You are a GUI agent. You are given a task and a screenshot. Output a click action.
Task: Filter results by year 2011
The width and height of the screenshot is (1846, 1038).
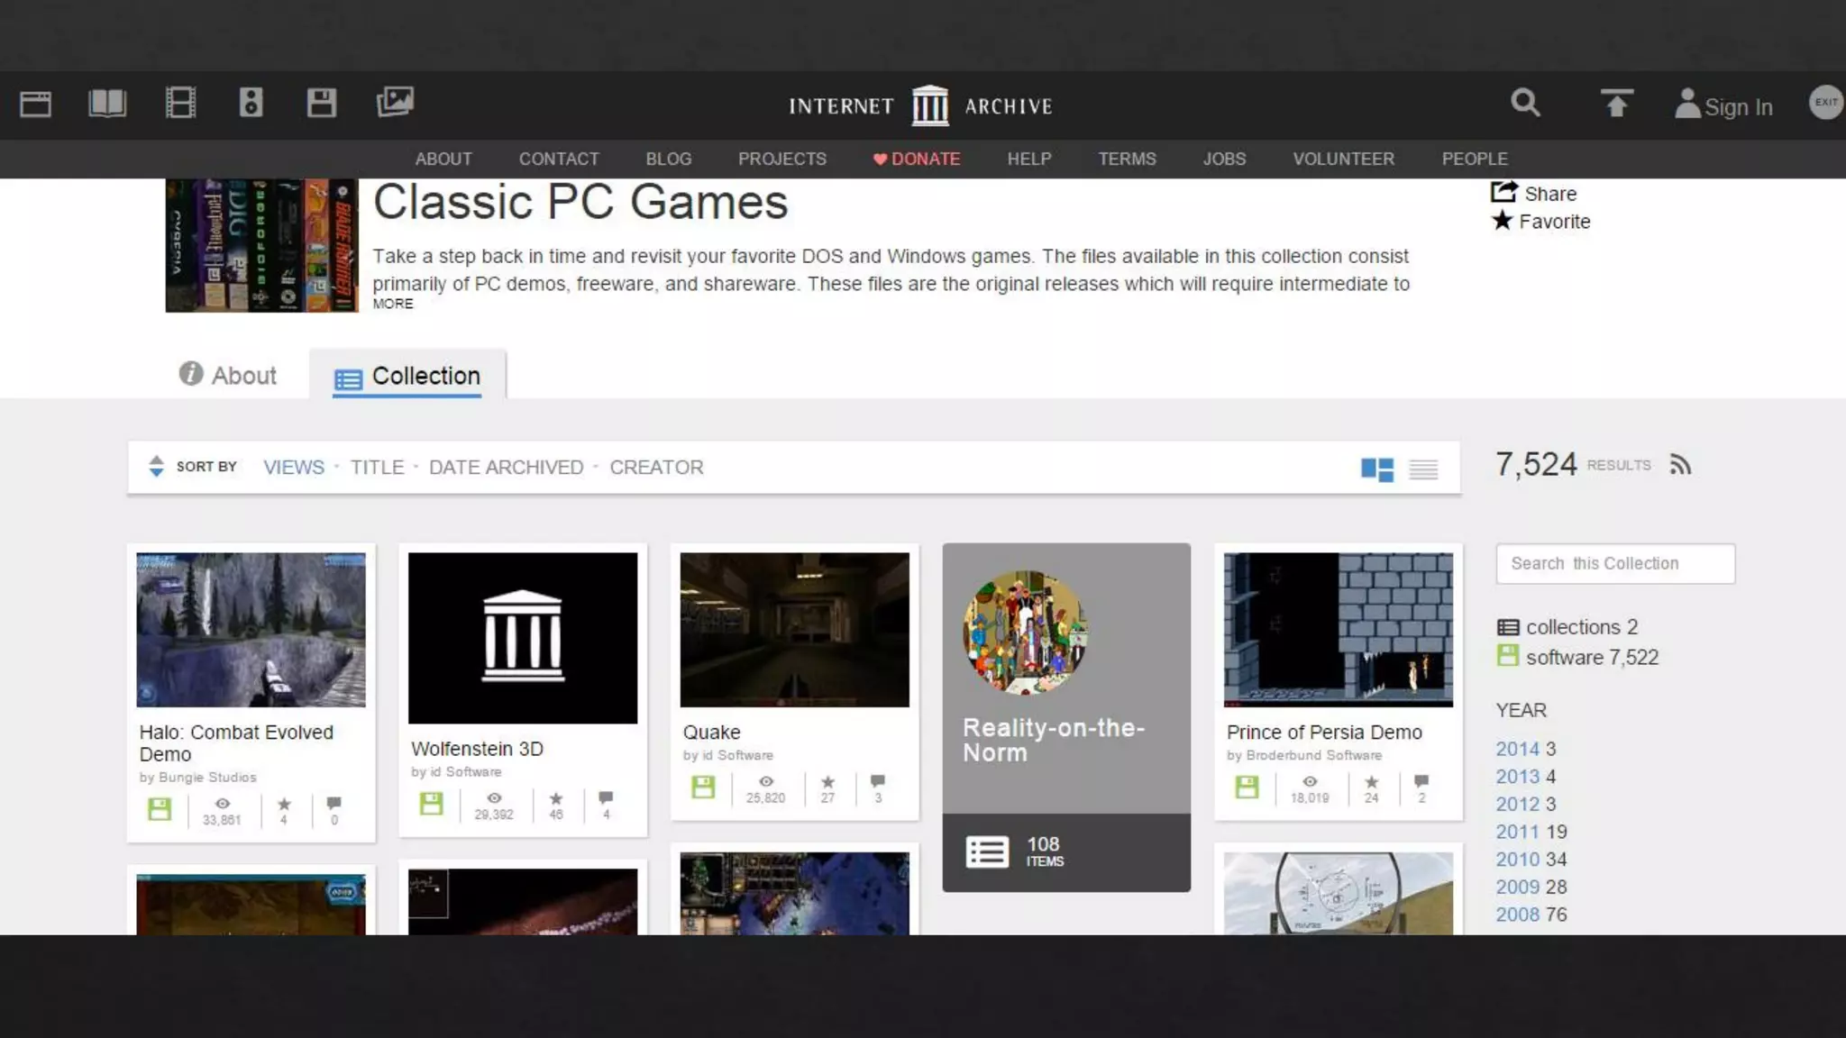tap(1517, 832)
